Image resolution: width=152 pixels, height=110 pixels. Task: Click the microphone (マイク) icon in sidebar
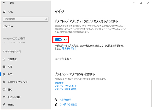4,74
